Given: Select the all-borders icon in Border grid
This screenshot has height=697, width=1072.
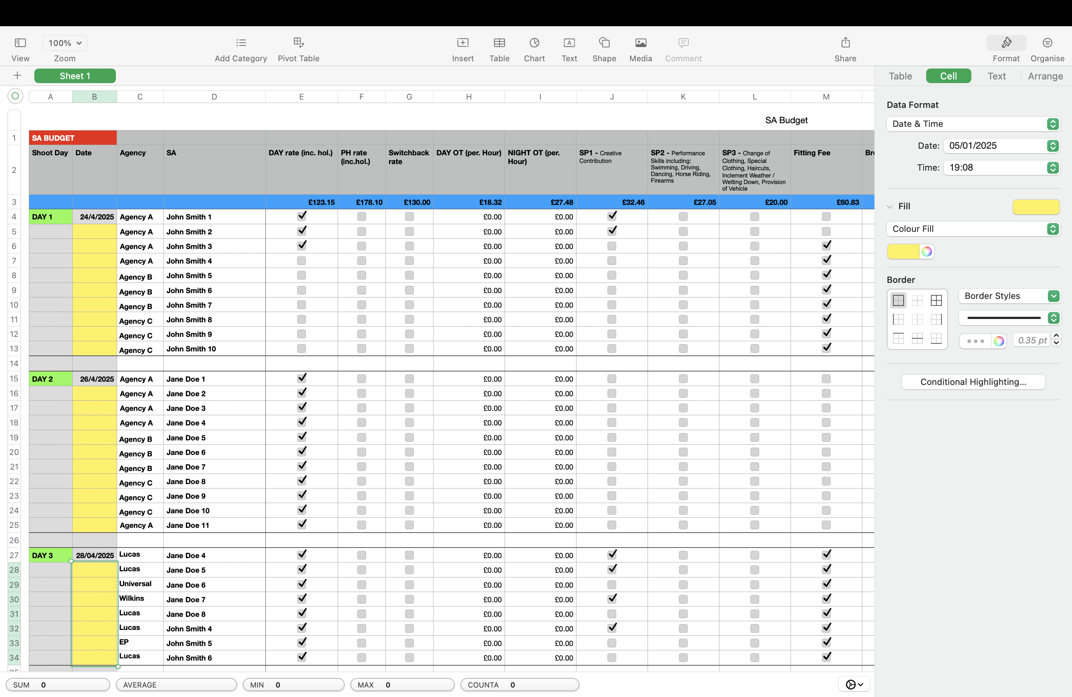Looking at the screenshot, I should click(x=936, y=300).
